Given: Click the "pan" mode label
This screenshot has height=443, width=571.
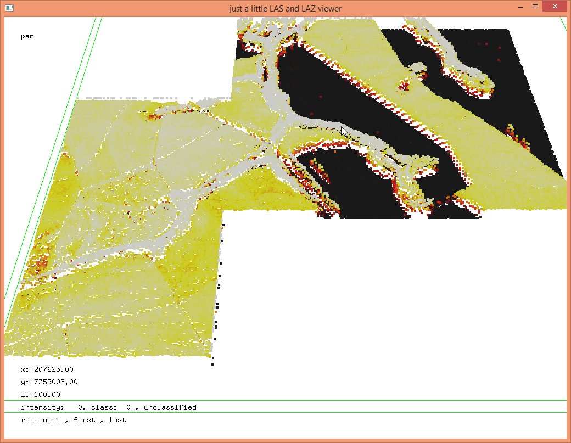Looking at the screenshot, I should point(27,37).
